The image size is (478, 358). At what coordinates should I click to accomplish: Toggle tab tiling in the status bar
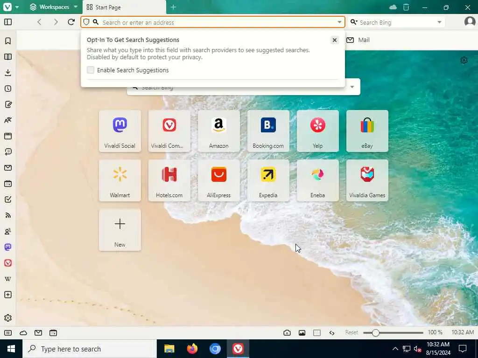click(317, 333)
